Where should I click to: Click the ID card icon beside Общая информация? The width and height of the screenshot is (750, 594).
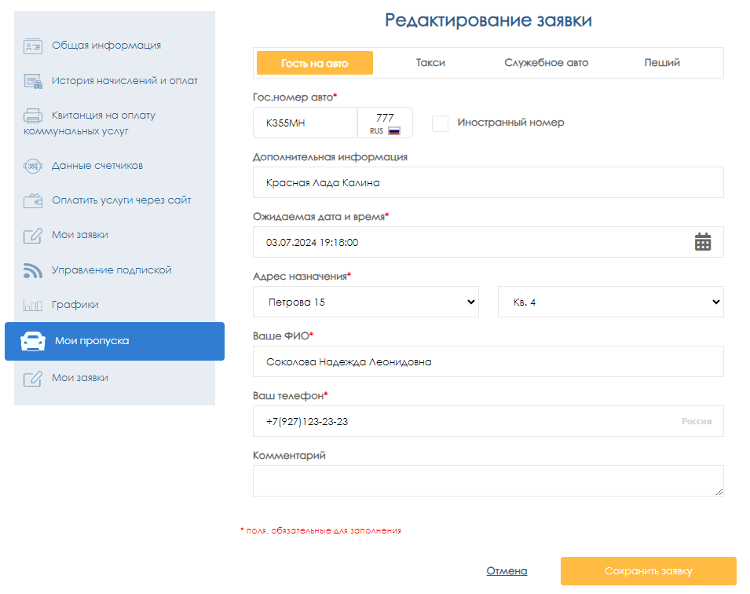click(33, 46)
